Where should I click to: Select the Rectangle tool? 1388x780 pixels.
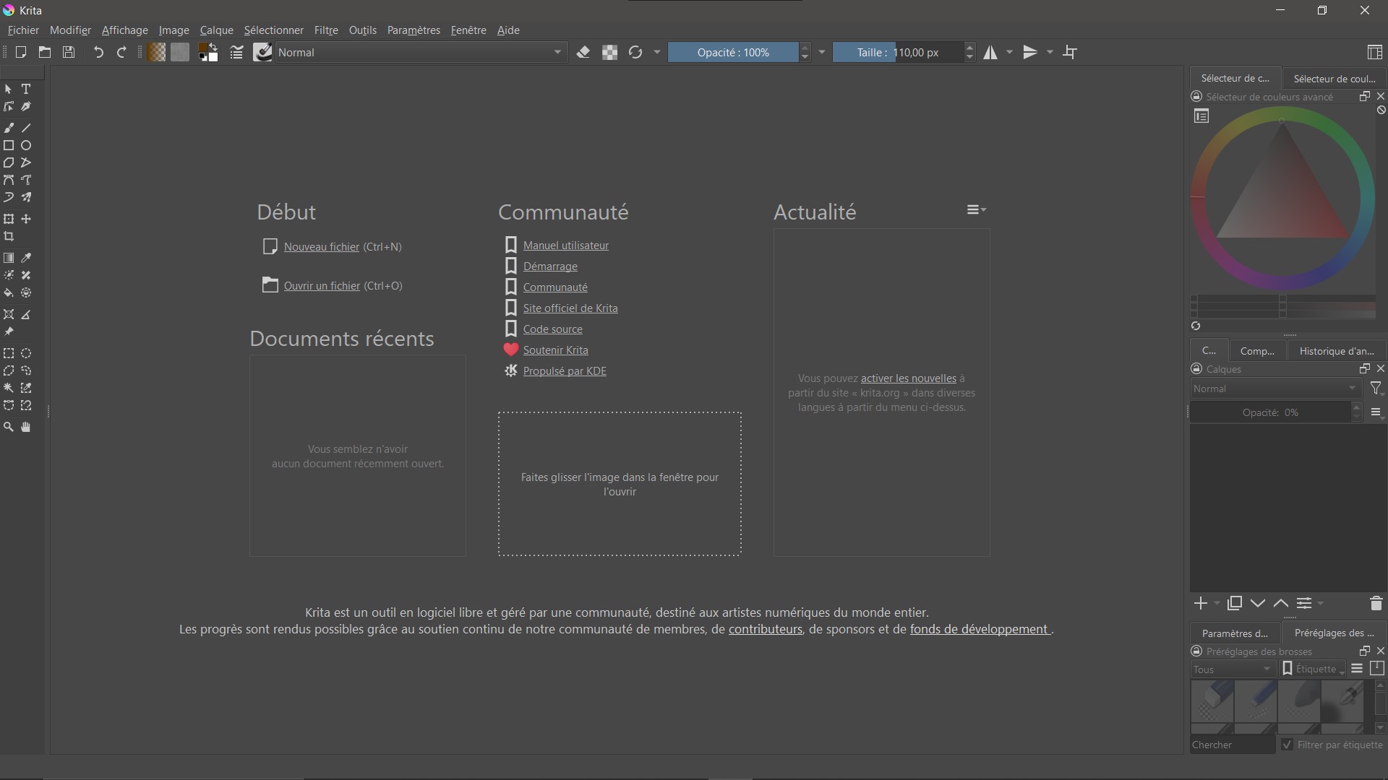pyautogui.click(x=9, y=145)
